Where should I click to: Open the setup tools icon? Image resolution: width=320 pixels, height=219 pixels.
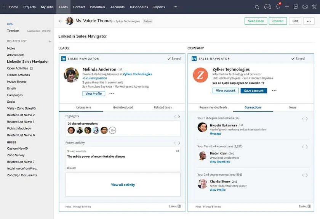[314, 7]
